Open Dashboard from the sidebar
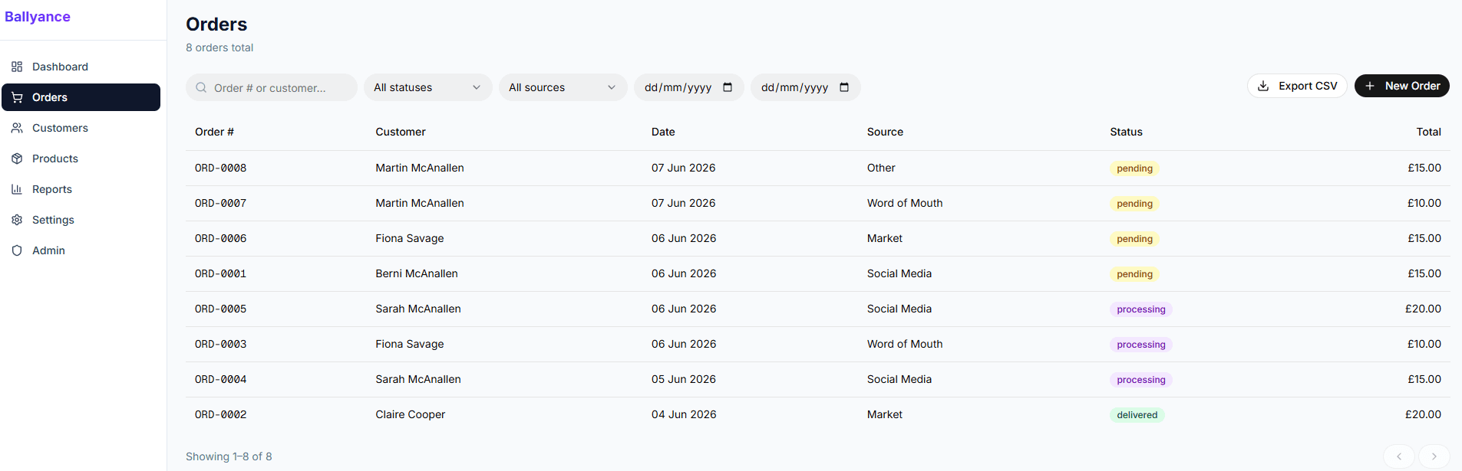1462x471 pixels. 81,67
